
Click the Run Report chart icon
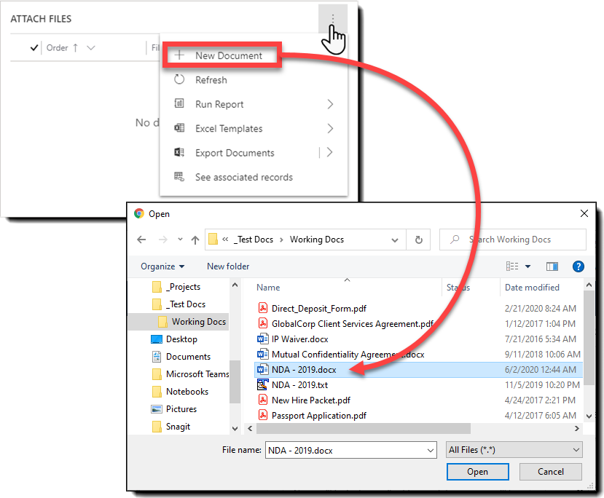click(x=179, y=103)
